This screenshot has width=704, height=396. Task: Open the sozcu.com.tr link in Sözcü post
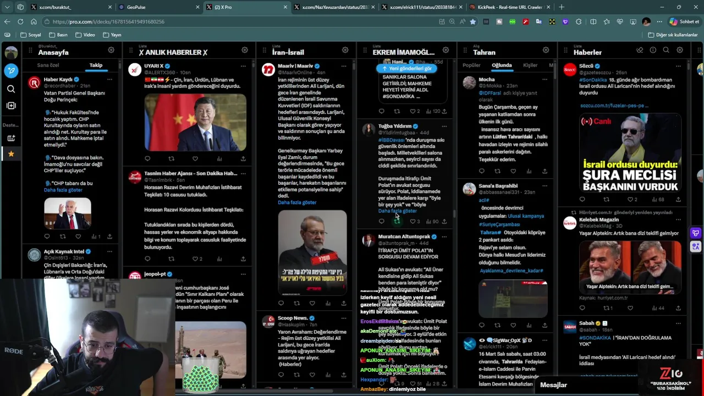[614, 106]
